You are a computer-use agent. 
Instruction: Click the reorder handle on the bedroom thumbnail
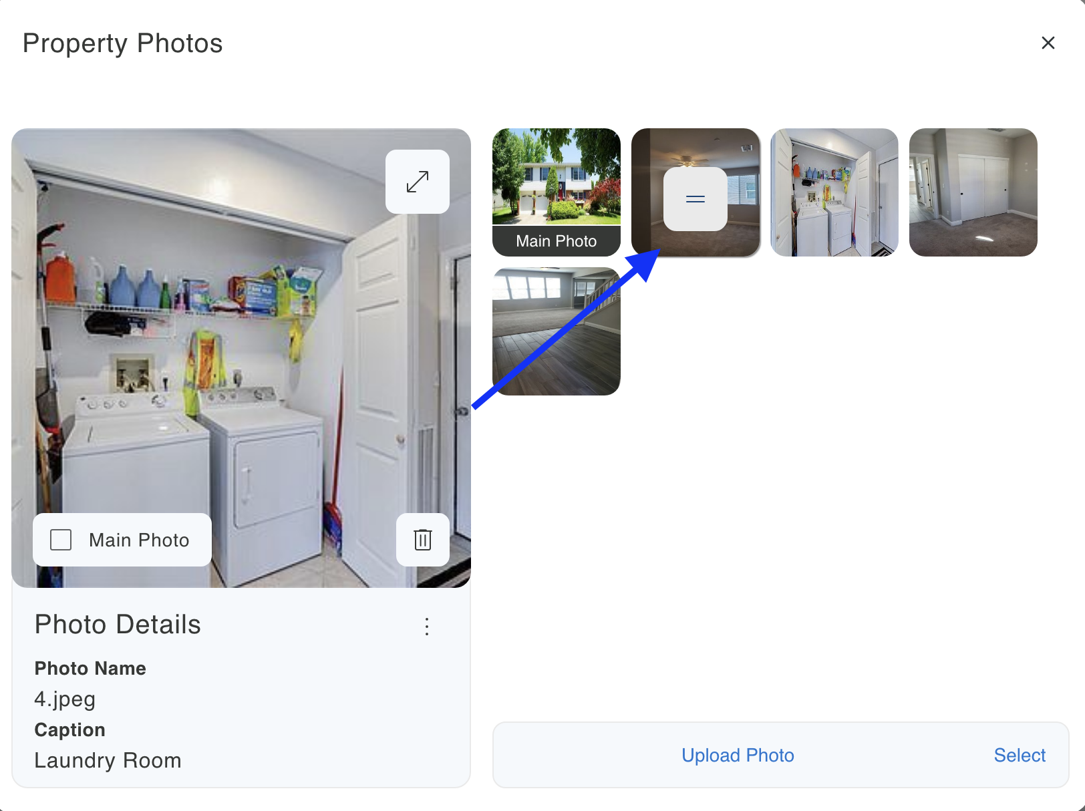695,199
